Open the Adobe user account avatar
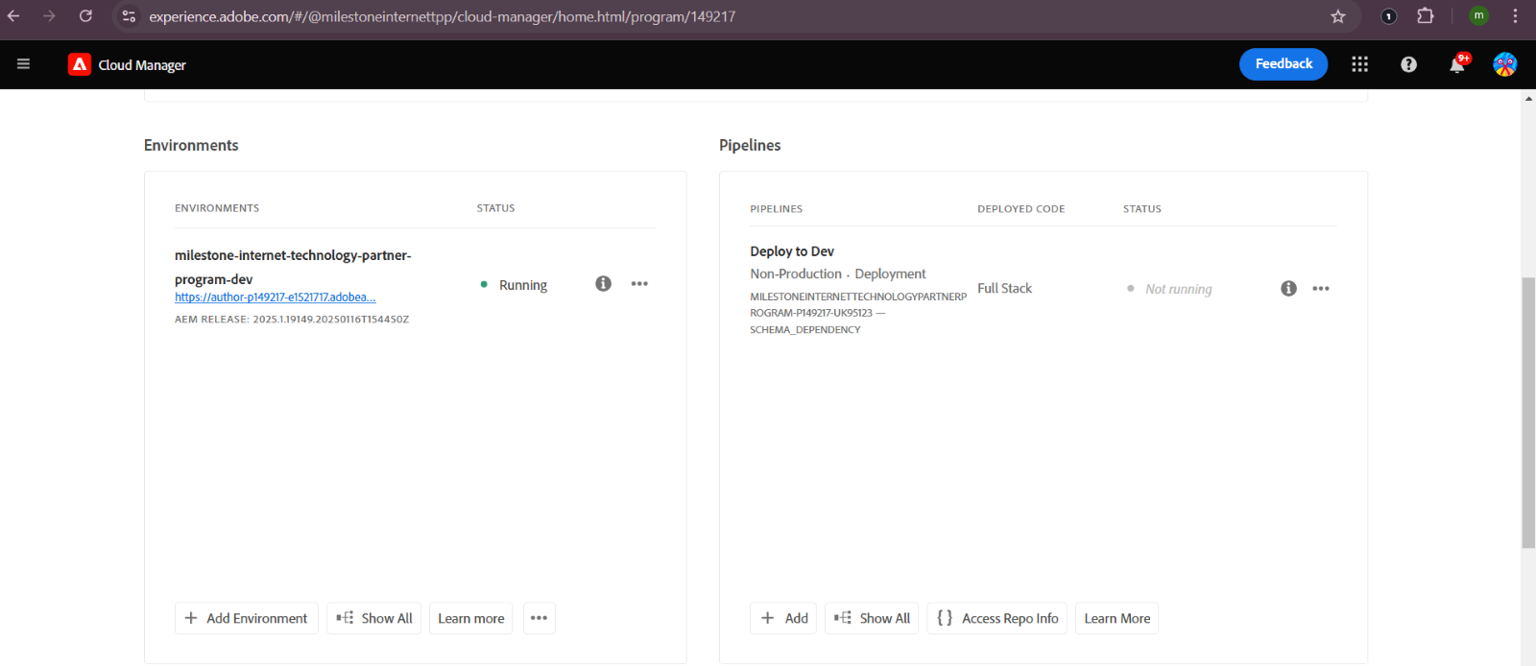 [x=1504, y=64]
